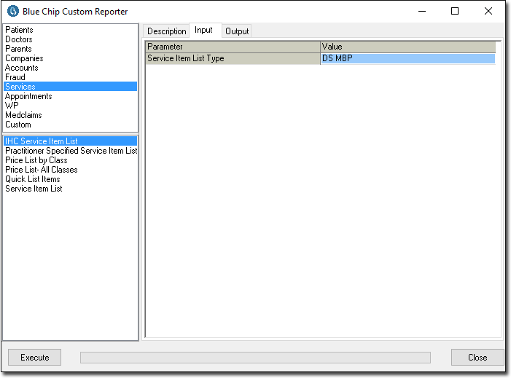Open Practitioner Specified Service Item List report

point(71,151)
